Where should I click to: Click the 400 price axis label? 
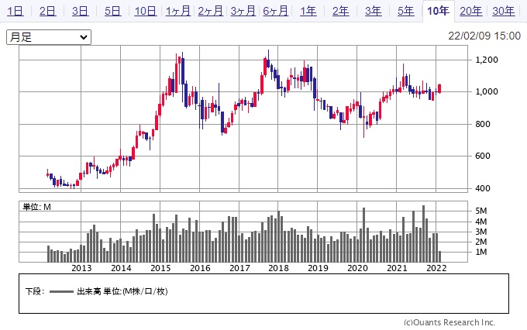click(x=483, y=188)
